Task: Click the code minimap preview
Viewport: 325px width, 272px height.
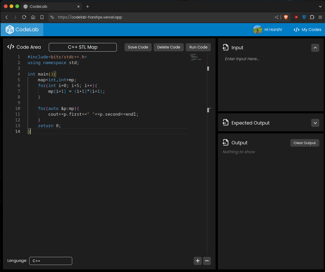Action: pos(195,58)
